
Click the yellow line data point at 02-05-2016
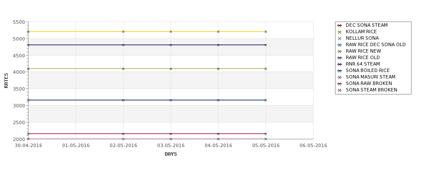[123, 31]
